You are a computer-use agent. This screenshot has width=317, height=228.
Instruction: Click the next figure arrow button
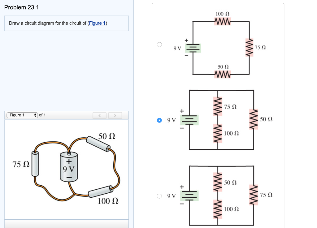(x=115, y=115)
